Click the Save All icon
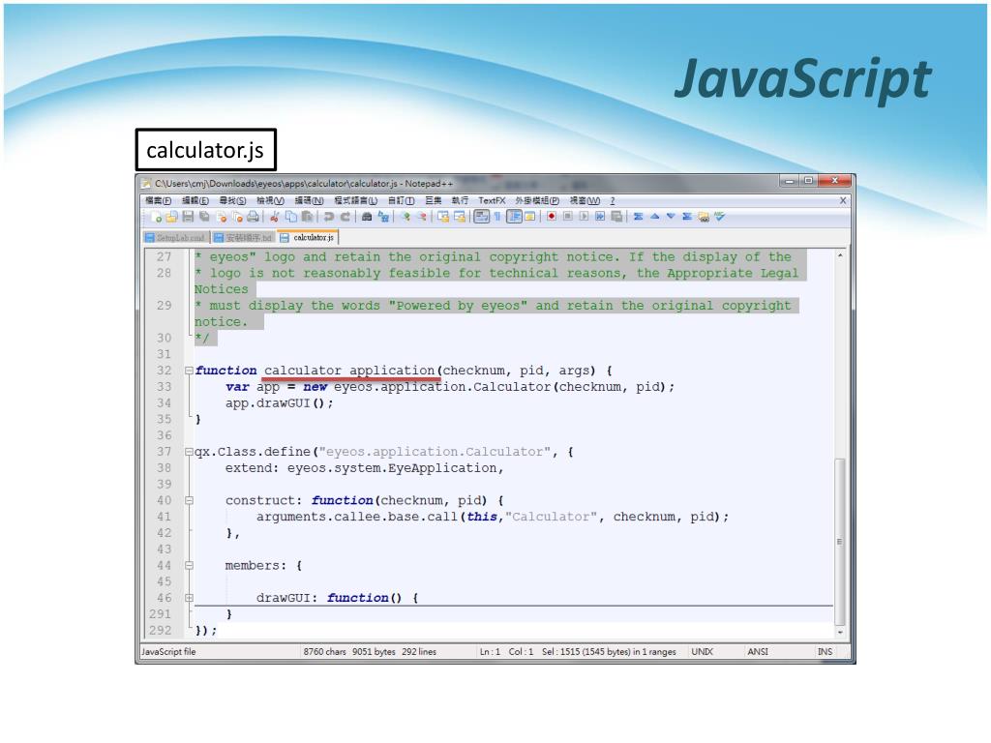This screenshot has width=991, height=743. click(204, 217)
